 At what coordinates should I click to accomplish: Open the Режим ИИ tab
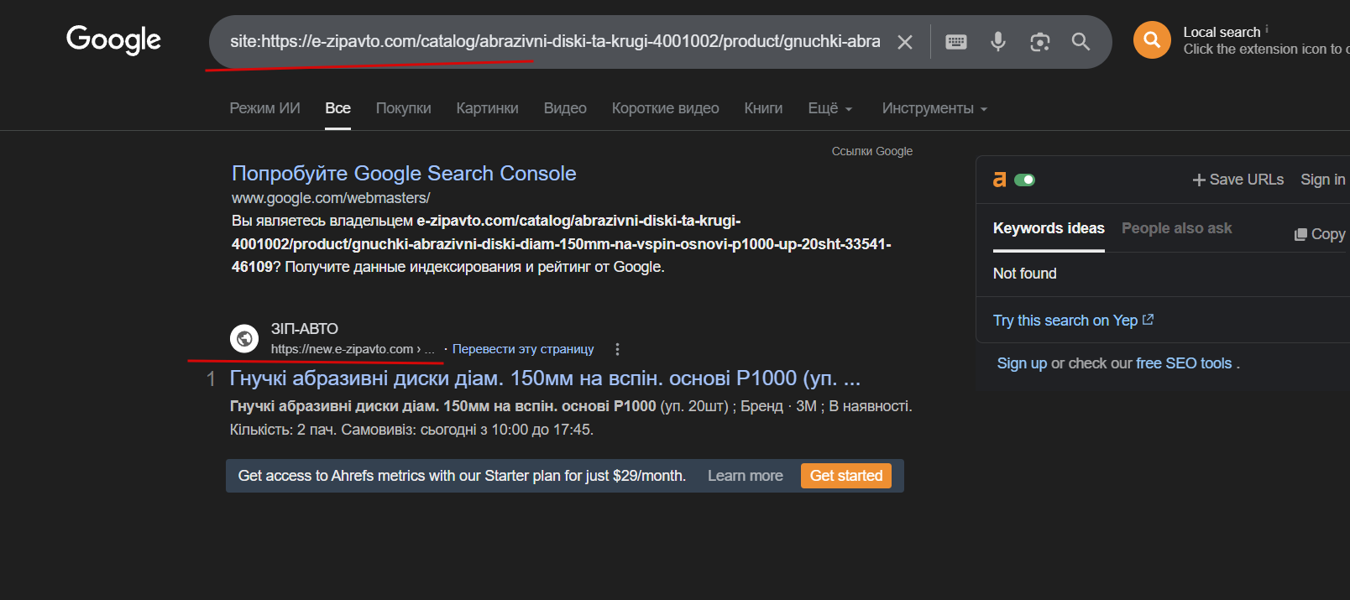tap(264, 108)
